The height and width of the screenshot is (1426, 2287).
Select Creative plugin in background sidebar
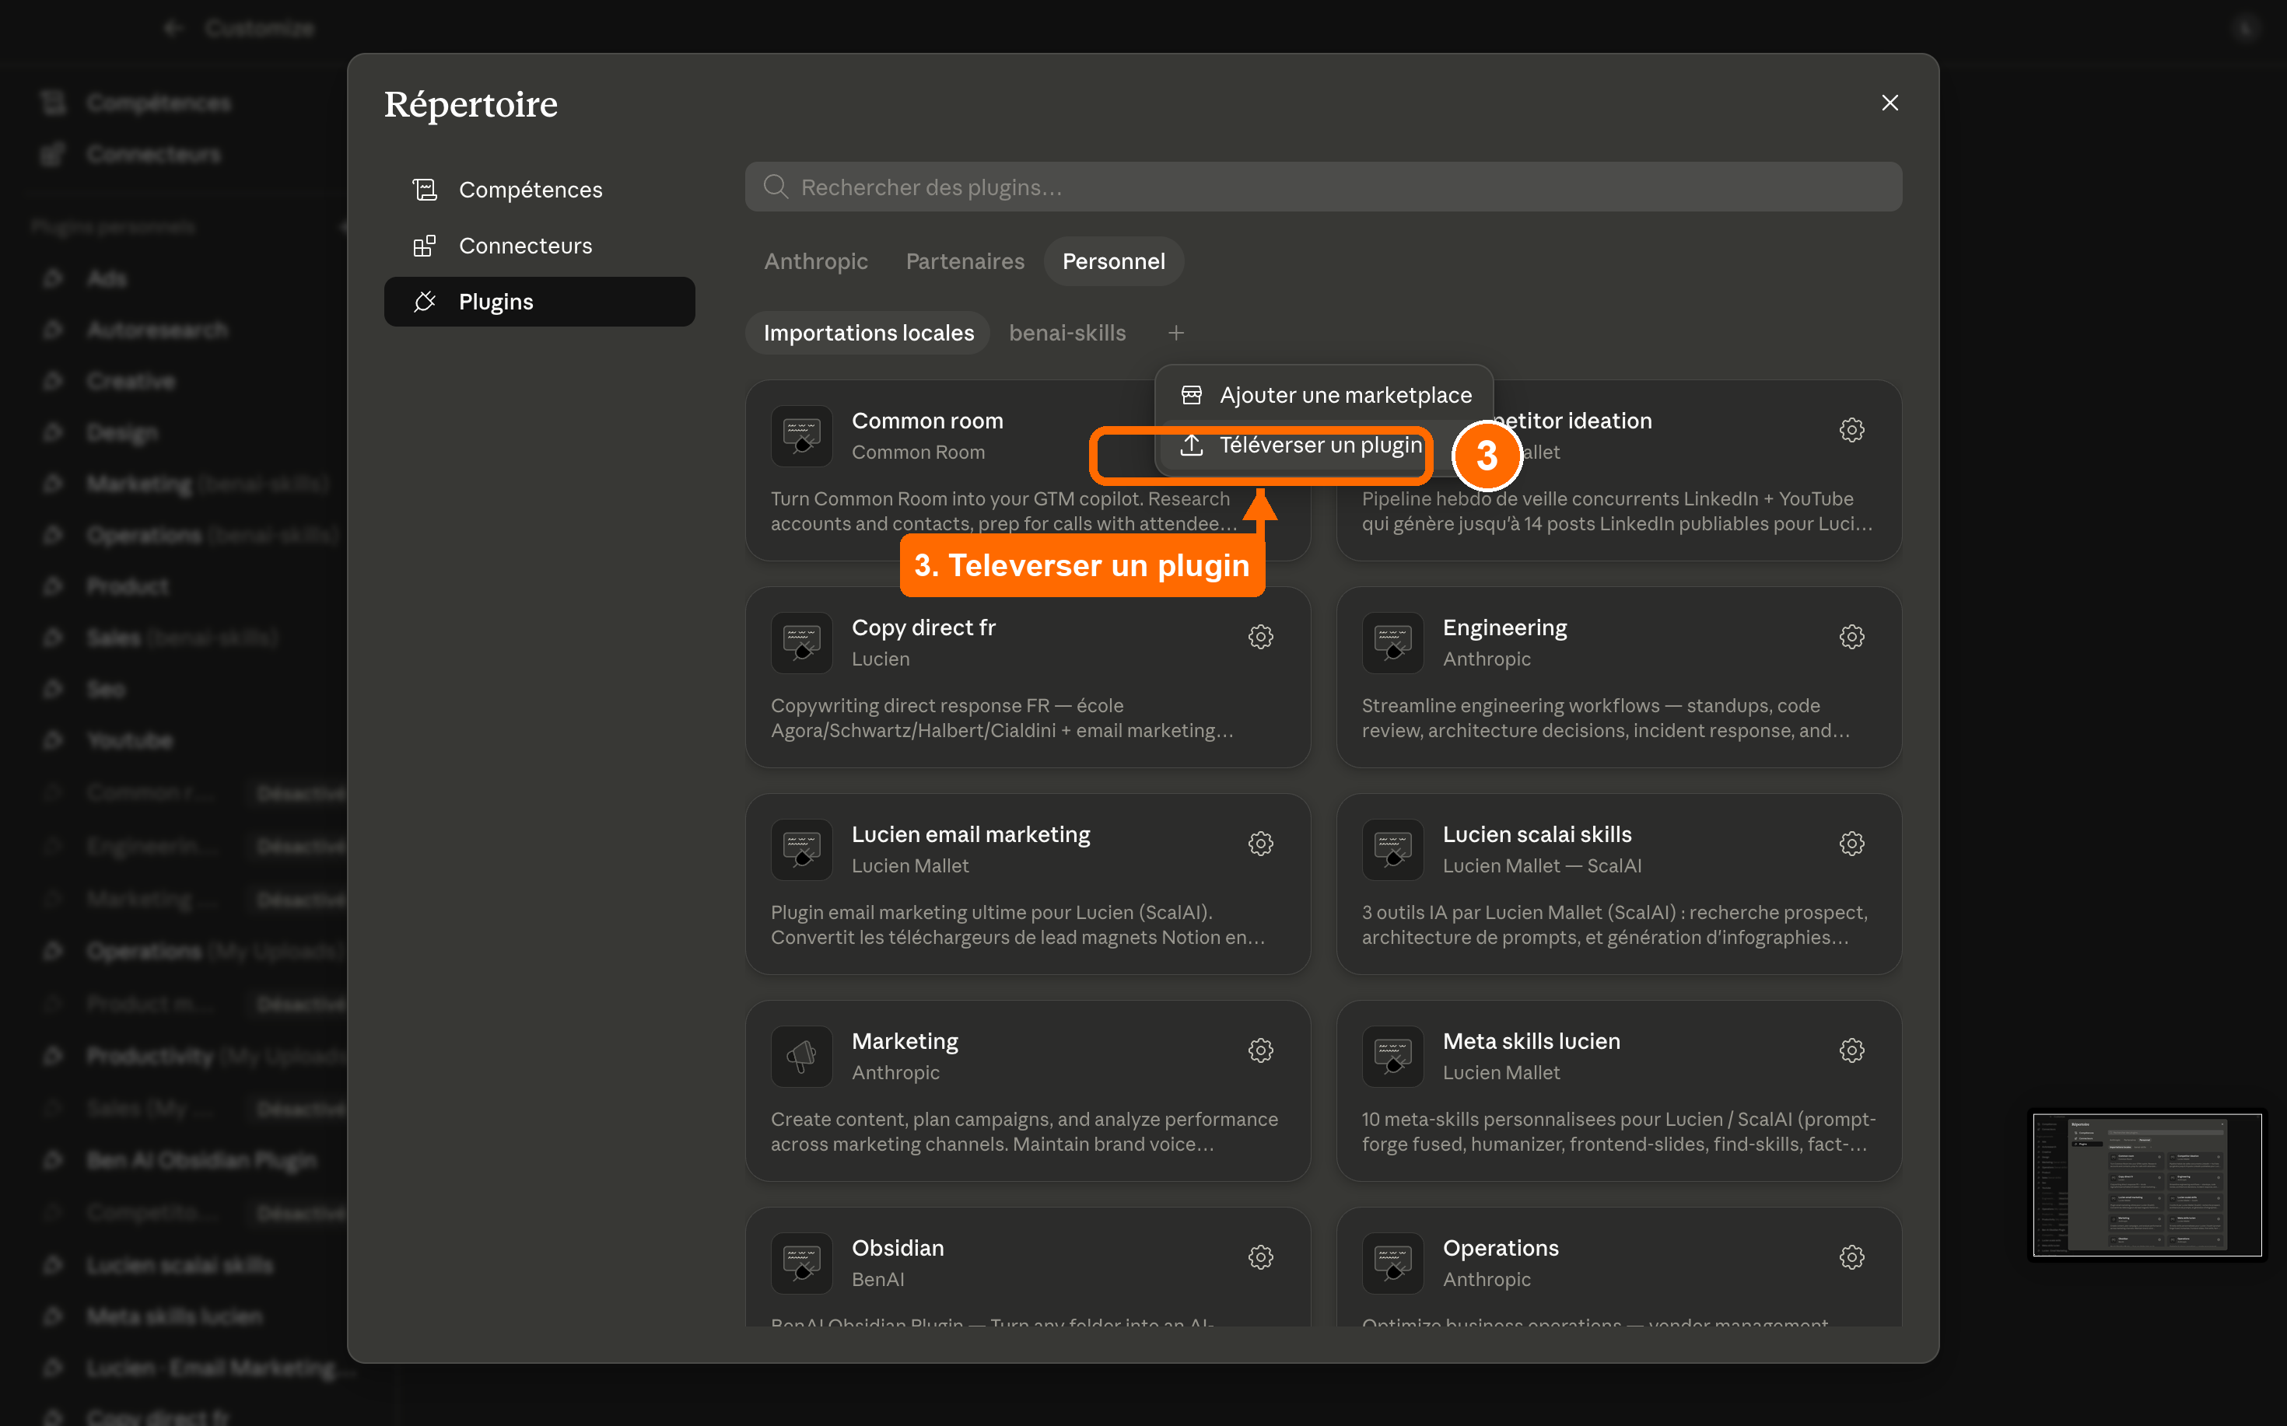pyautogui.click(x=130, y=381)
